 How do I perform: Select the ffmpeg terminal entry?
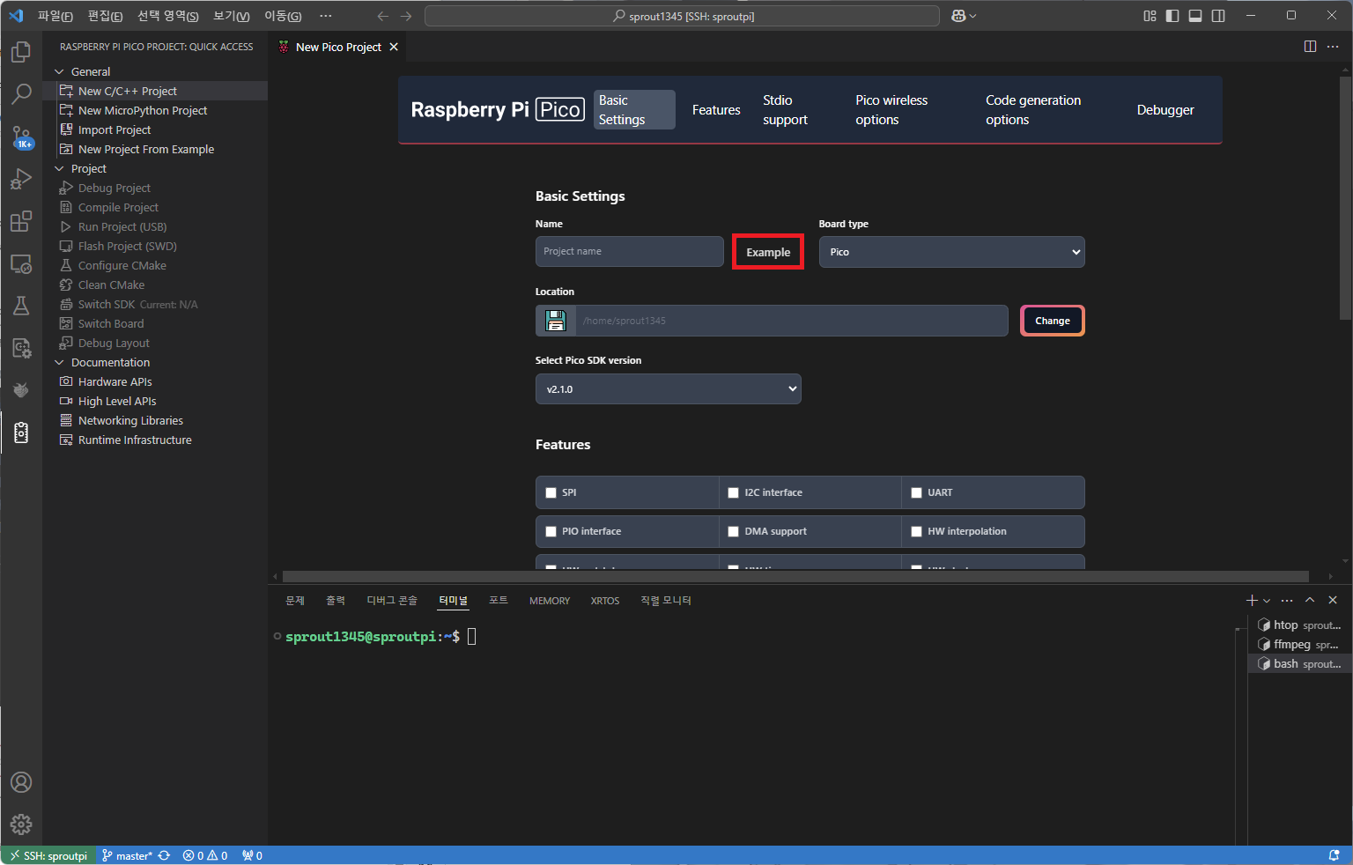1299,644
